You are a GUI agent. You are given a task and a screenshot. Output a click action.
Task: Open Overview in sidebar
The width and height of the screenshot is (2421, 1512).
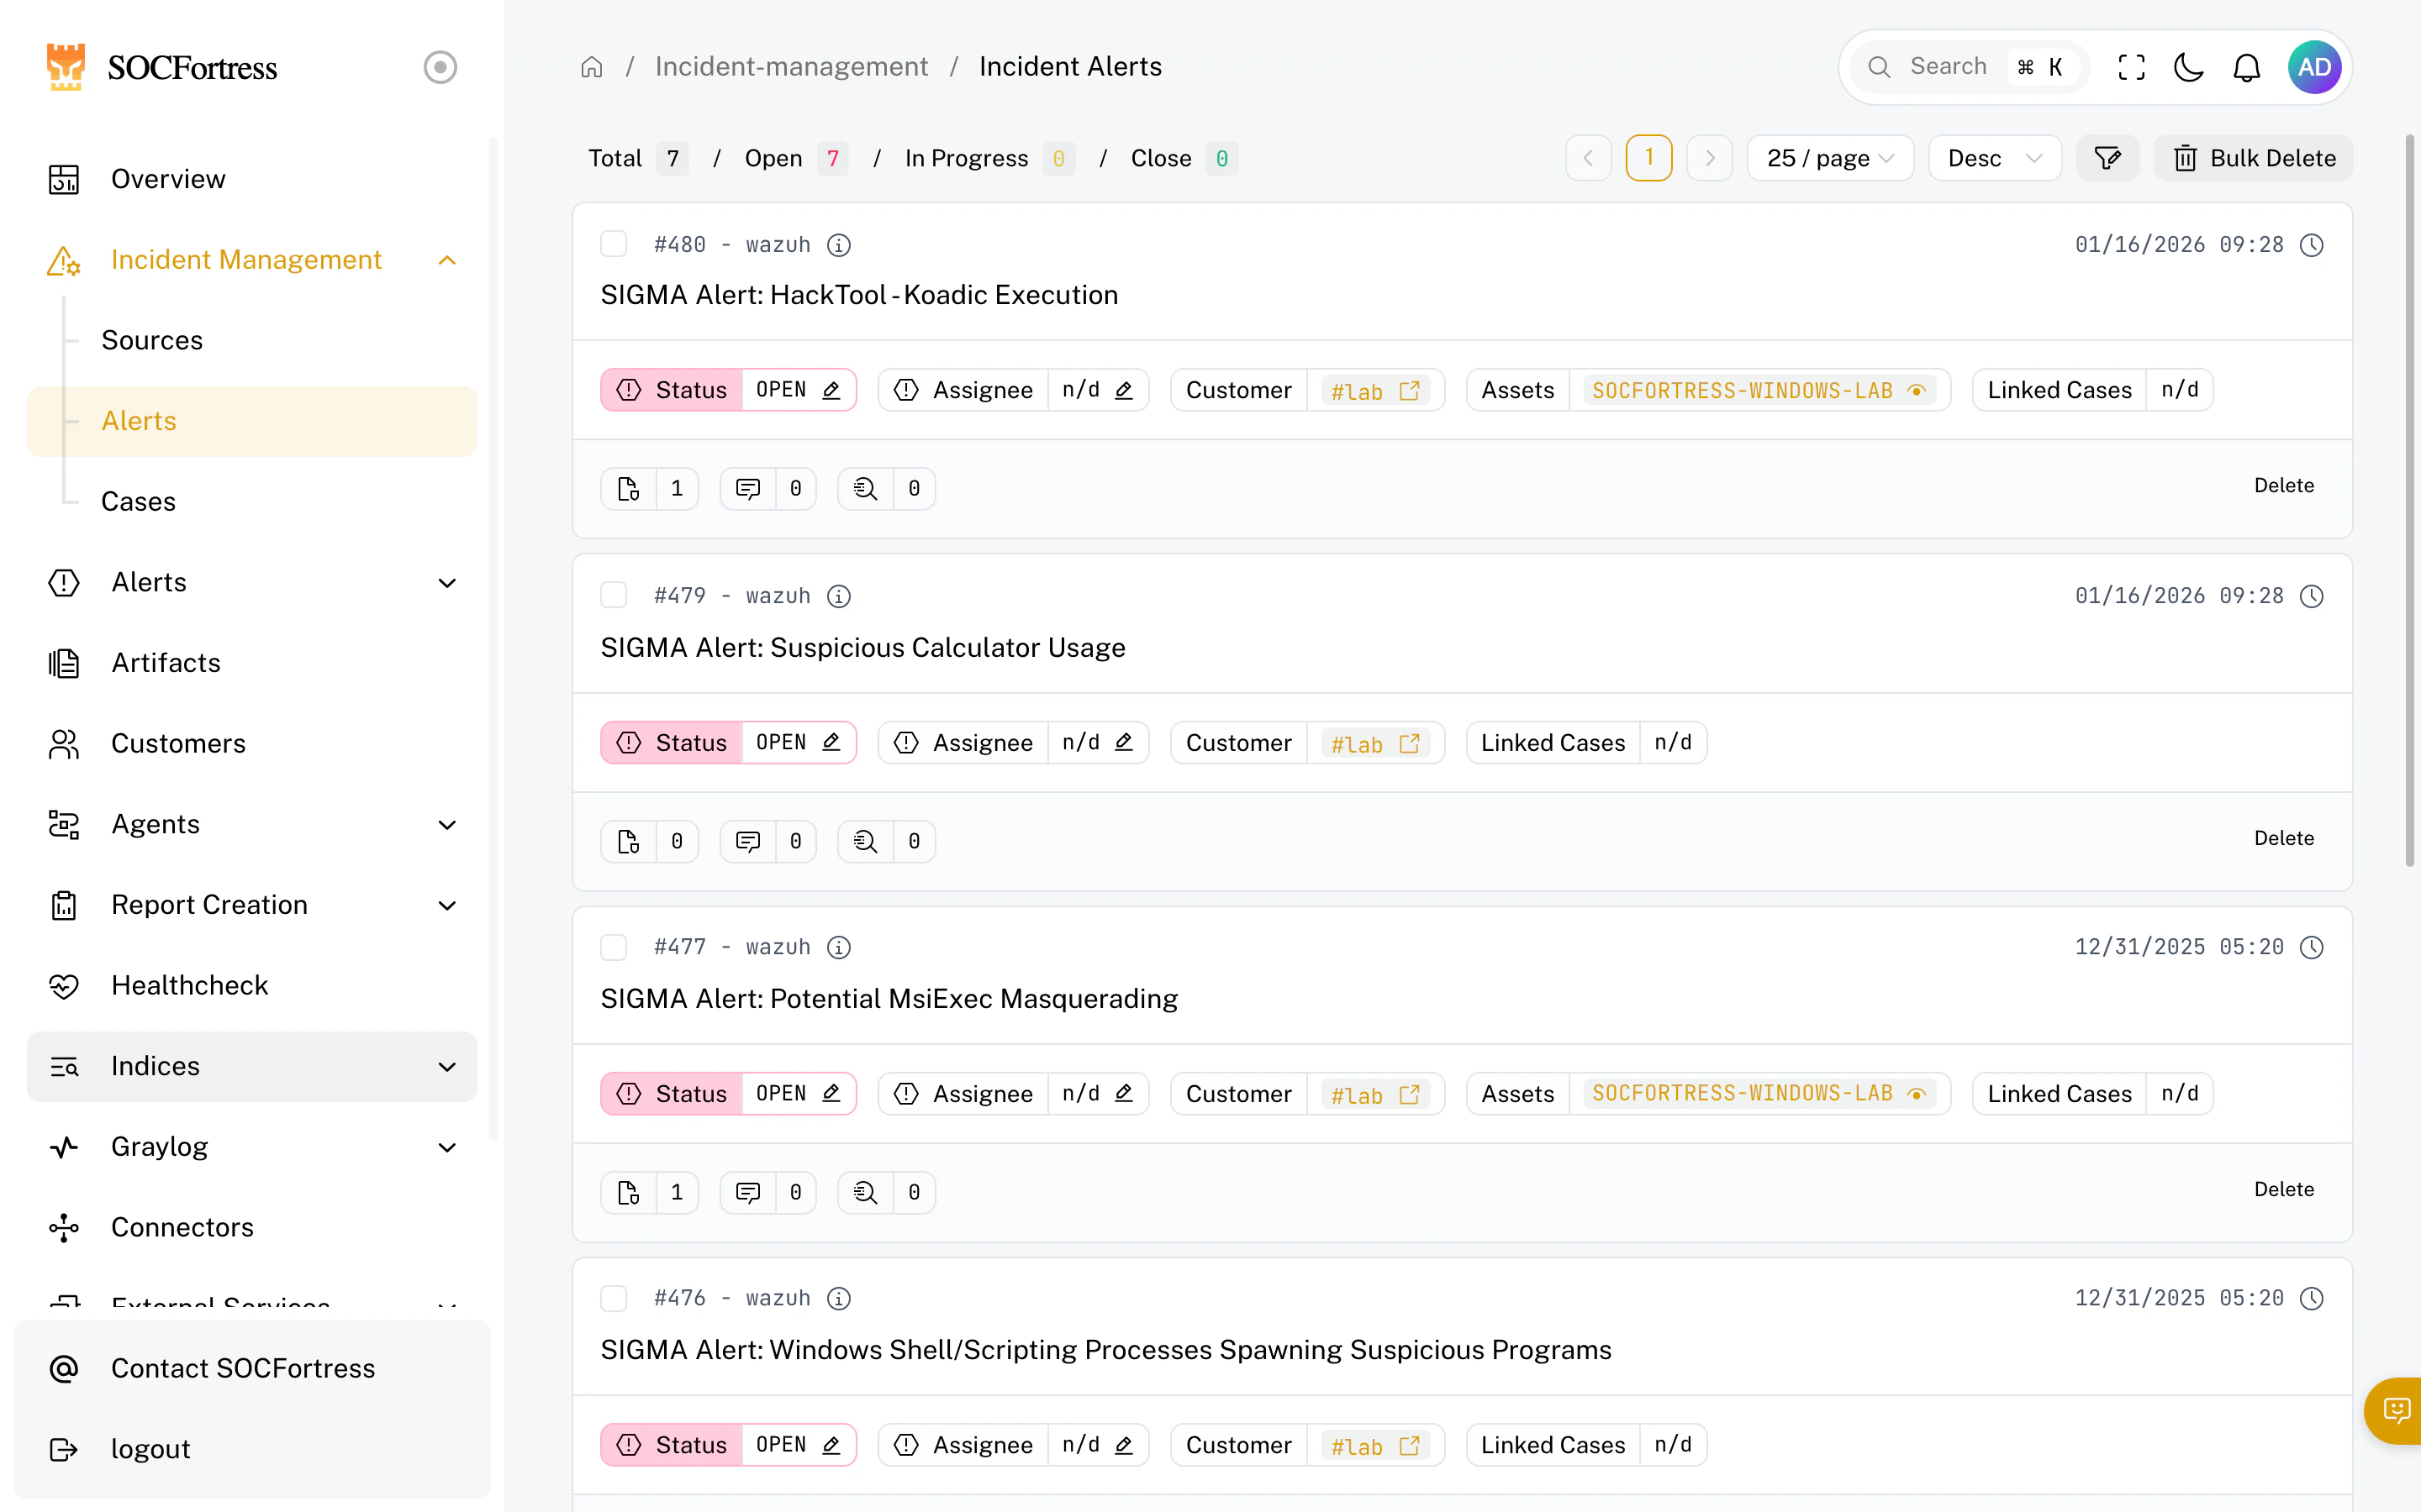point(252,180)
